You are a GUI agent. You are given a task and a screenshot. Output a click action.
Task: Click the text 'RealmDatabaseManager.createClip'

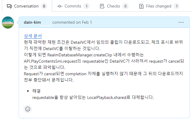[x=80, y=55]
